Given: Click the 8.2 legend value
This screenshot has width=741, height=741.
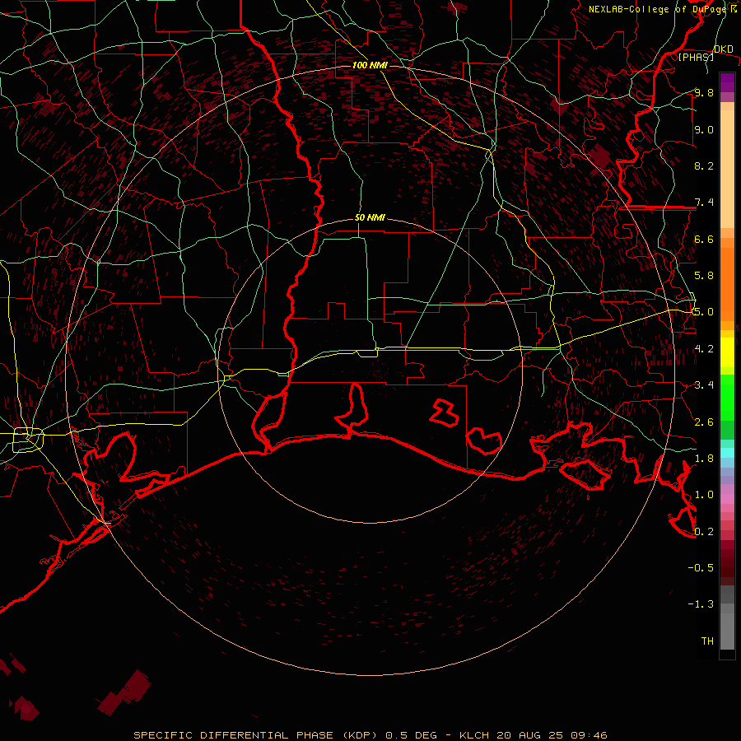Looking at the screenshot, I should pyautogui.click(x=704, y=165).
